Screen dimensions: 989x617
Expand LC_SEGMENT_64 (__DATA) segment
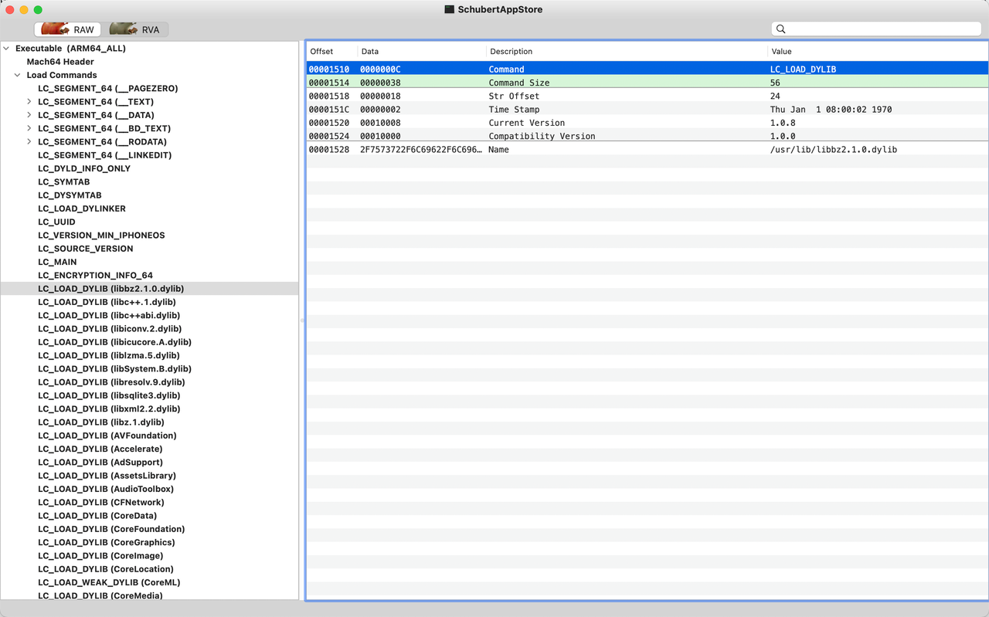point(29,115)
